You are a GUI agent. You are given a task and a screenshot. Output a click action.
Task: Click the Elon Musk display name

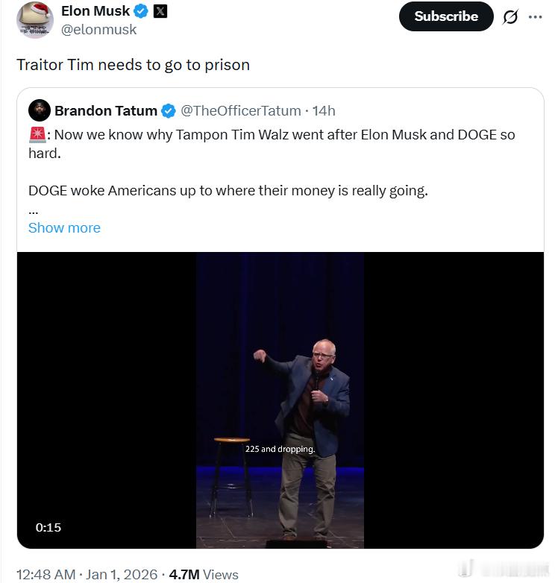pos(95,11)
